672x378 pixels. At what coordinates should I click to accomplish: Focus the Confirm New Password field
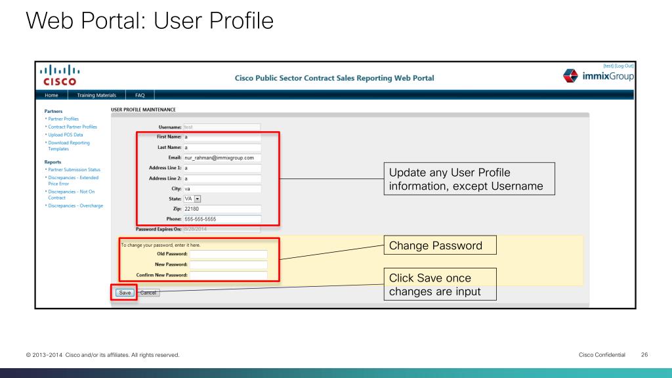click(x=228, y=275)
